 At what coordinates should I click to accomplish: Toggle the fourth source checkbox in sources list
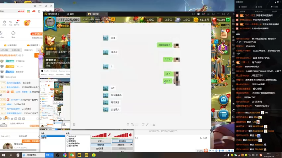[x=68, y=143]
